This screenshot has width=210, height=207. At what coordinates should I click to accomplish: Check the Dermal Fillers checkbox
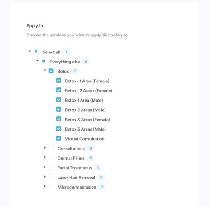coord(51,158)
